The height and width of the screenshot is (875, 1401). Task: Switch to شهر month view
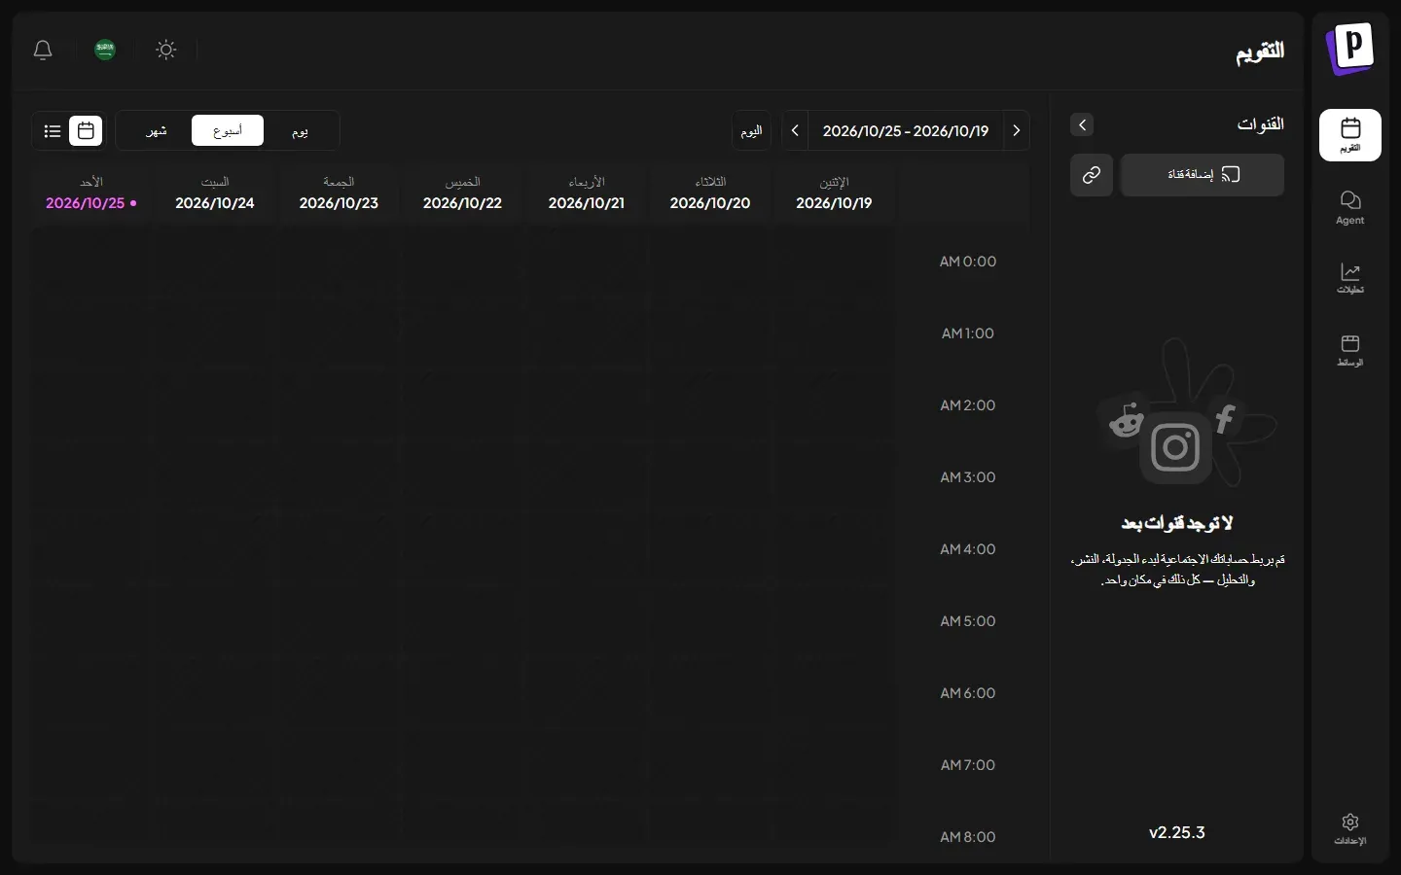(156, 130)
